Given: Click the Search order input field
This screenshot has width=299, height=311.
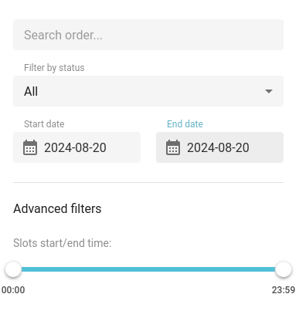Looking at the screenshot, I should (148, 35).
